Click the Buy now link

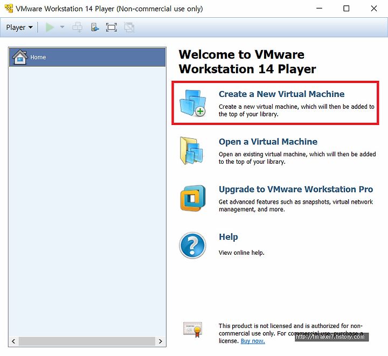click(x=253, y=341)
